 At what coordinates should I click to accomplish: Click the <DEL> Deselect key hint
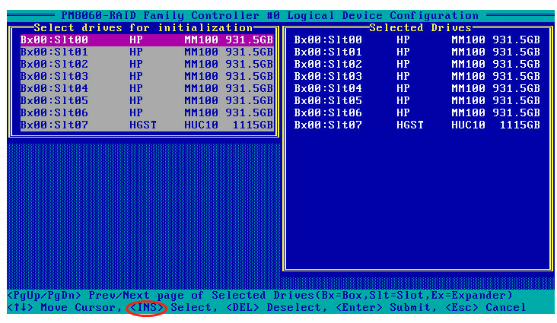coord(276,307)
